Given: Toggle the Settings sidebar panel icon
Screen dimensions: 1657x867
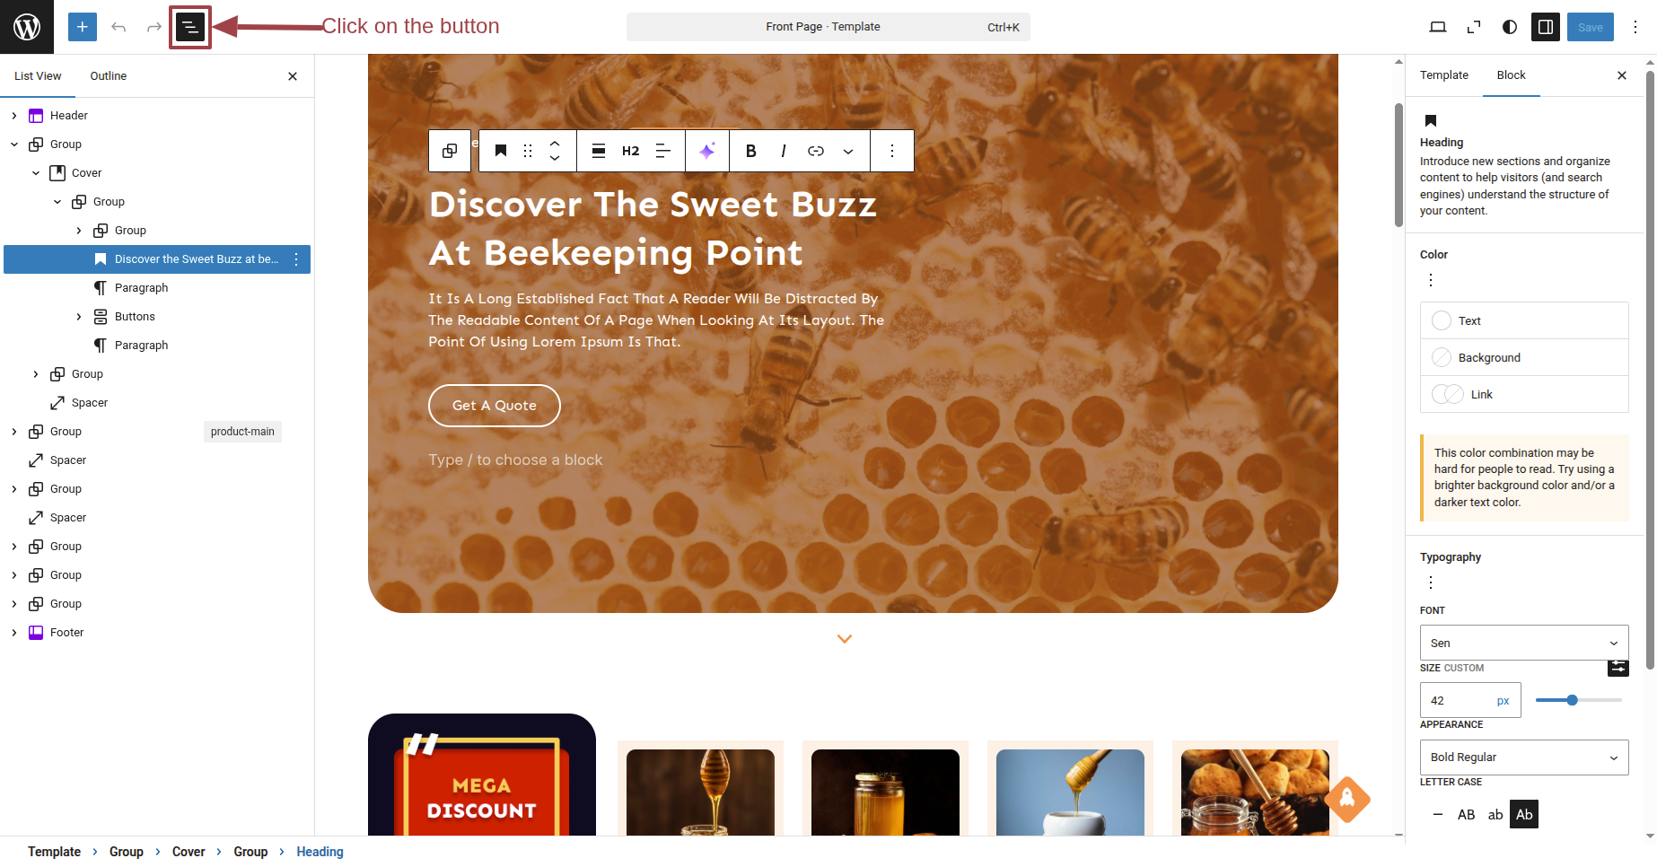Looking at the screenshot, I should [x=1546, y=27].
